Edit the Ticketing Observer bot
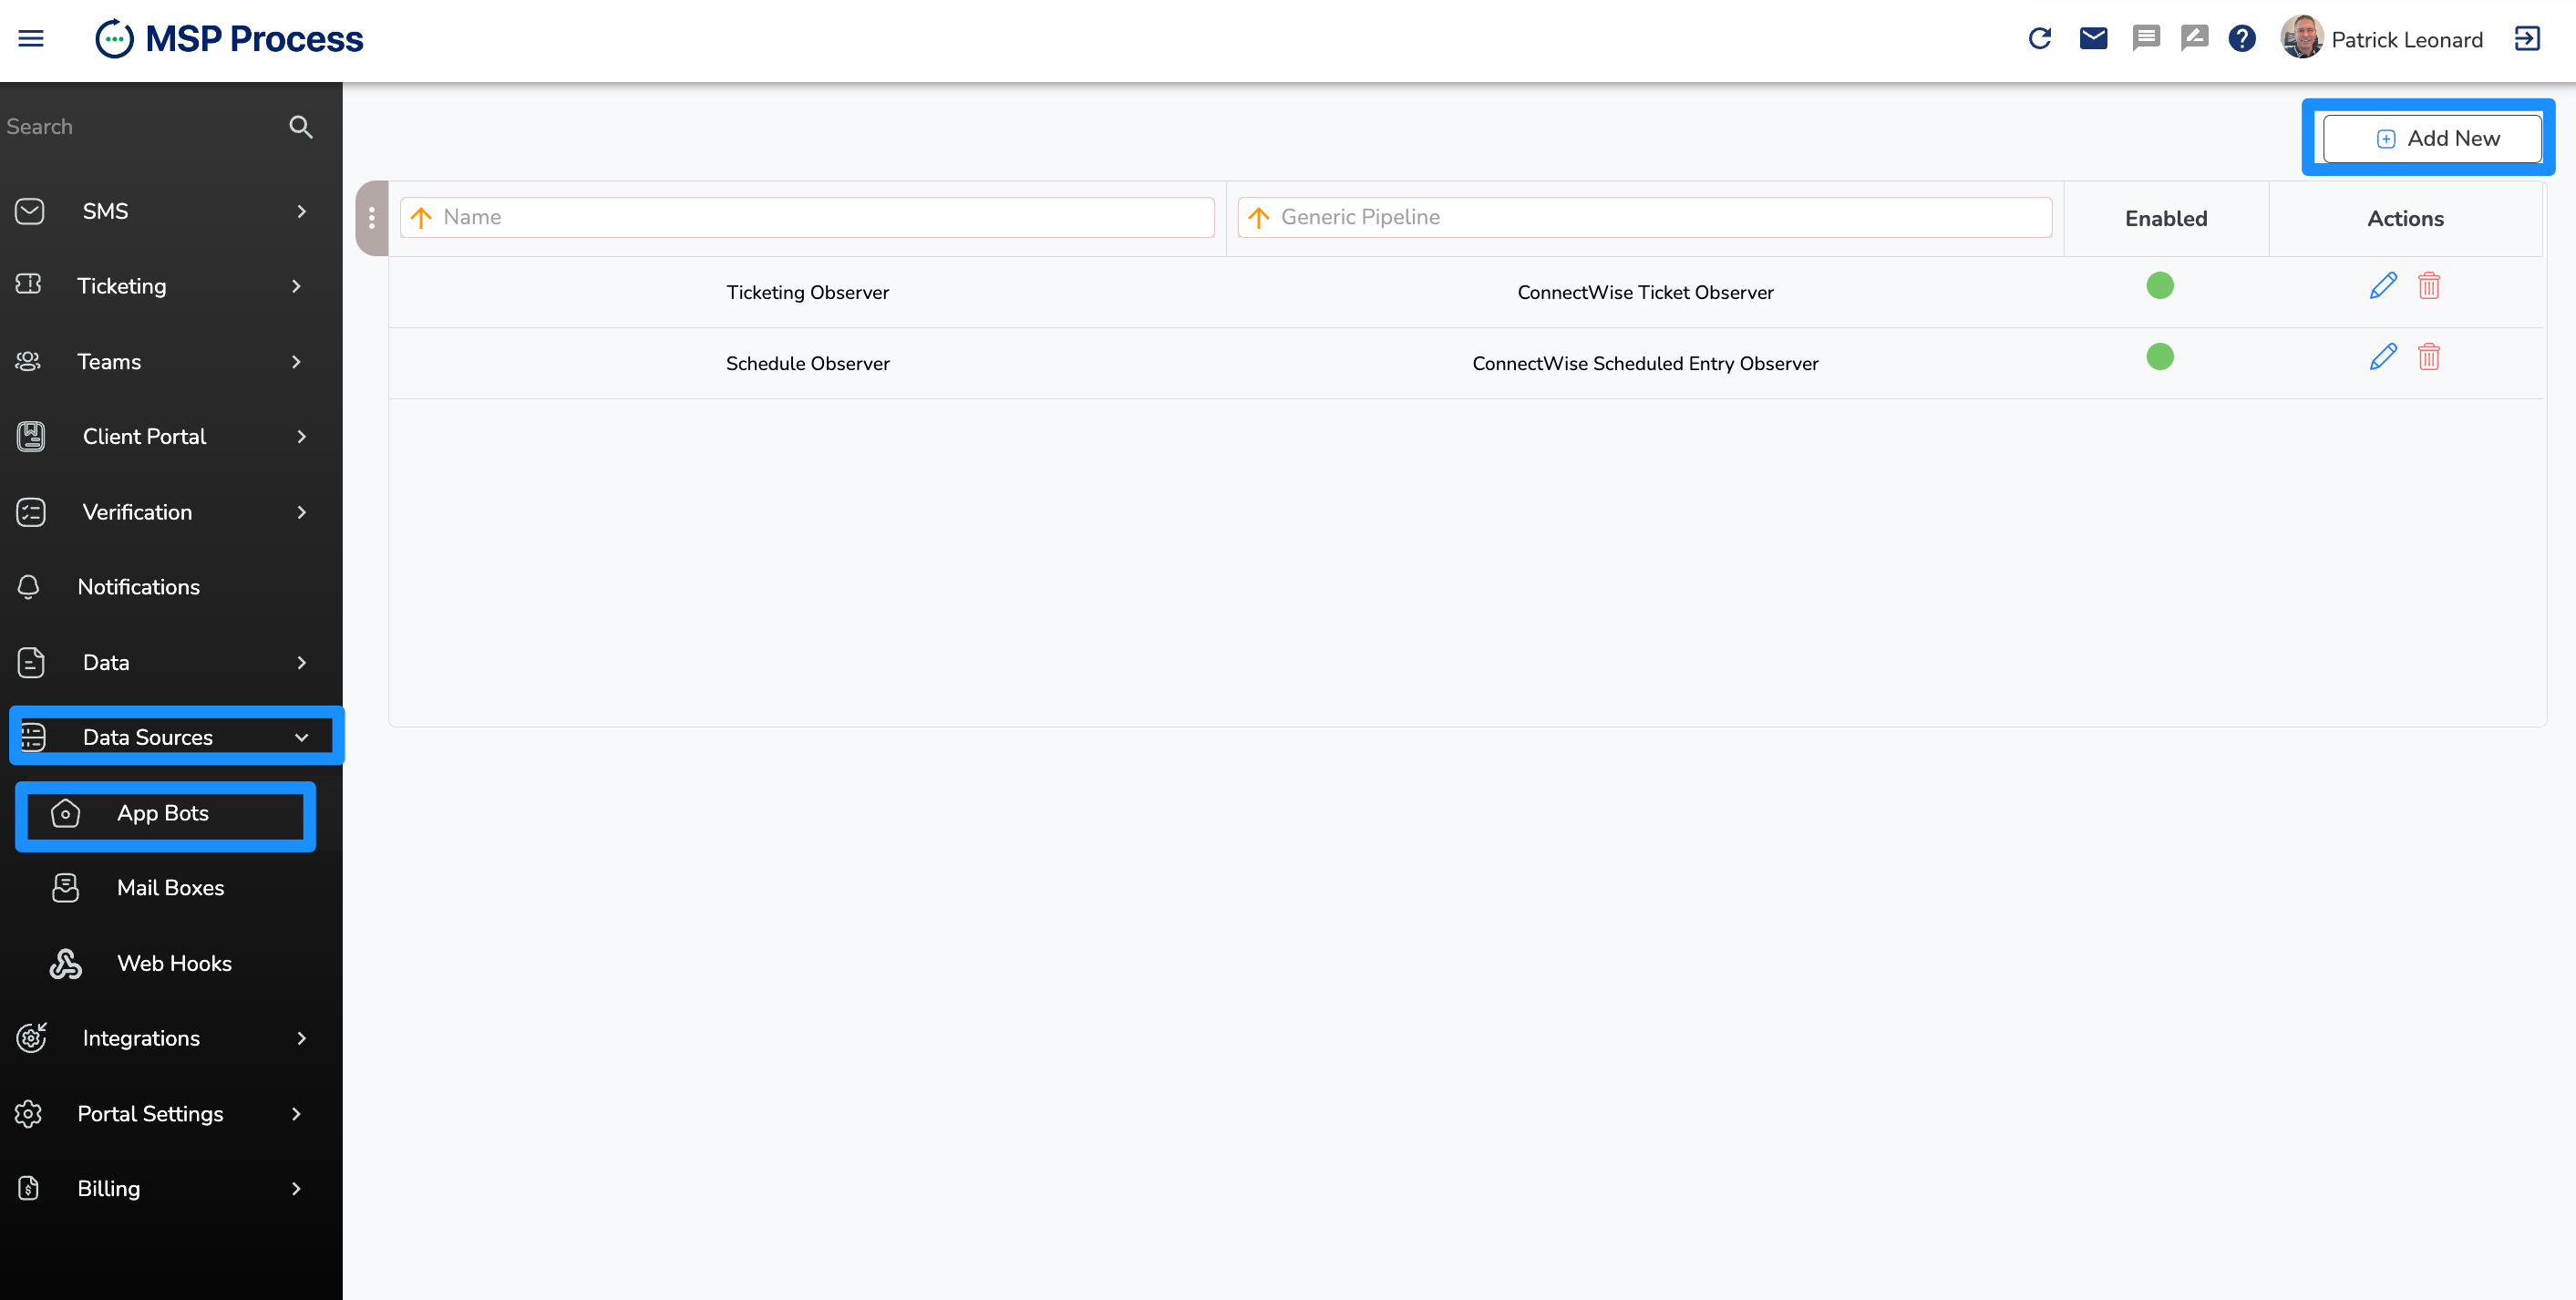This screenshot has width=2576, height=1300. (x=2383, y=286)
